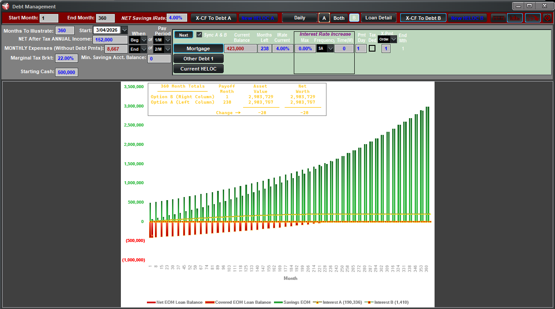Click the Min. Savings Acct. Balance field

[x=159, y=59]
